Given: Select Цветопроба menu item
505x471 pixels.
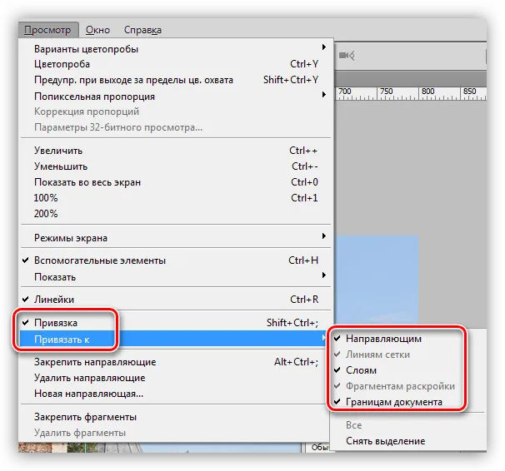Looking at the screenshot, I should [176, 64].
